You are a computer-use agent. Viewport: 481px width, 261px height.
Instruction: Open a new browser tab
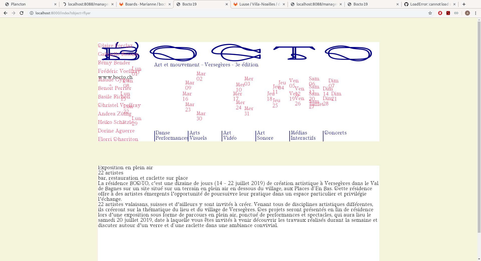coord(464,4)
